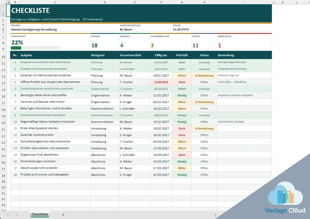Go to the previous sheet using left arrow
This screenshot has width=310, height=219.
pos(8,215)
